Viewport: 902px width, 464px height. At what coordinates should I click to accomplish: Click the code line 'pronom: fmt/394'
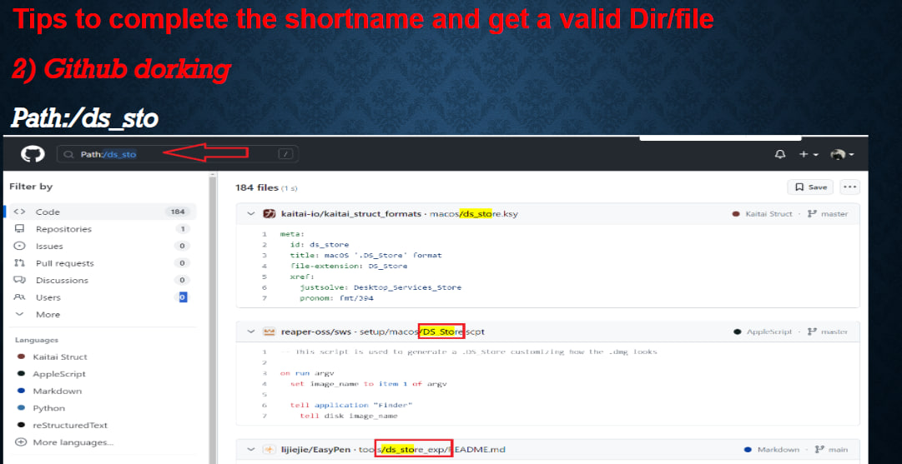pos(336,298)
